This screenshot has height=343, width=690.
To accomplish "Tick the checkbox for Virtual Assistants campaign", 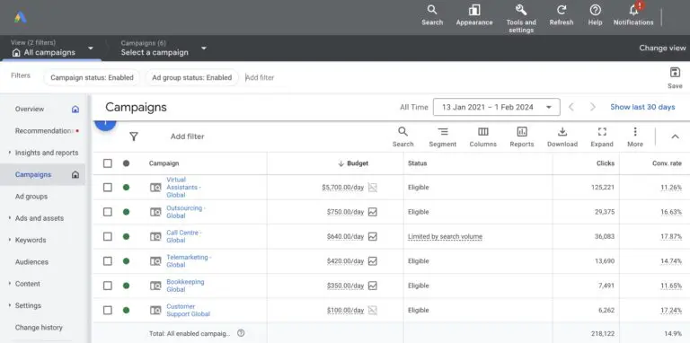I will coord(108,188).
